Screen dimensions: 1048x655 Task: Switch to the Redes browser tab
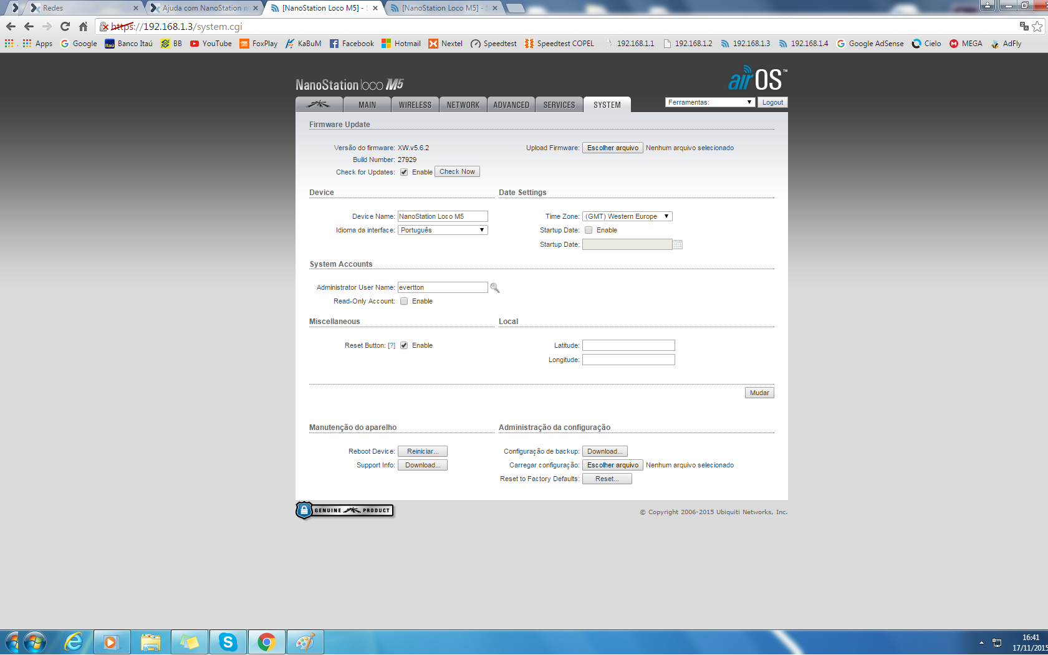84,8
